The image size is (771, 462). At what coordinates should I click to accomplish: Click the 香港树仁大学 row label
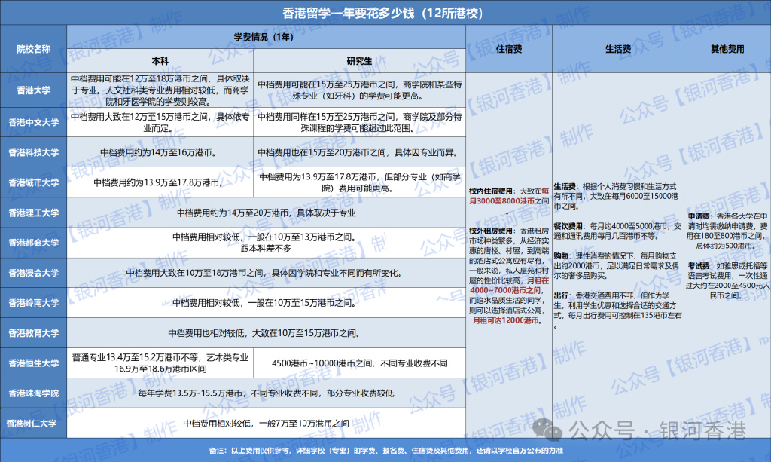point(33,423)
